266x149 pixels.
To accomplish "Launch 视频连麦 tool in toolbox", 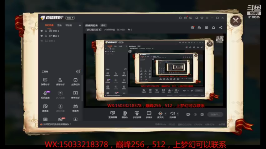I will pos(45,95).
